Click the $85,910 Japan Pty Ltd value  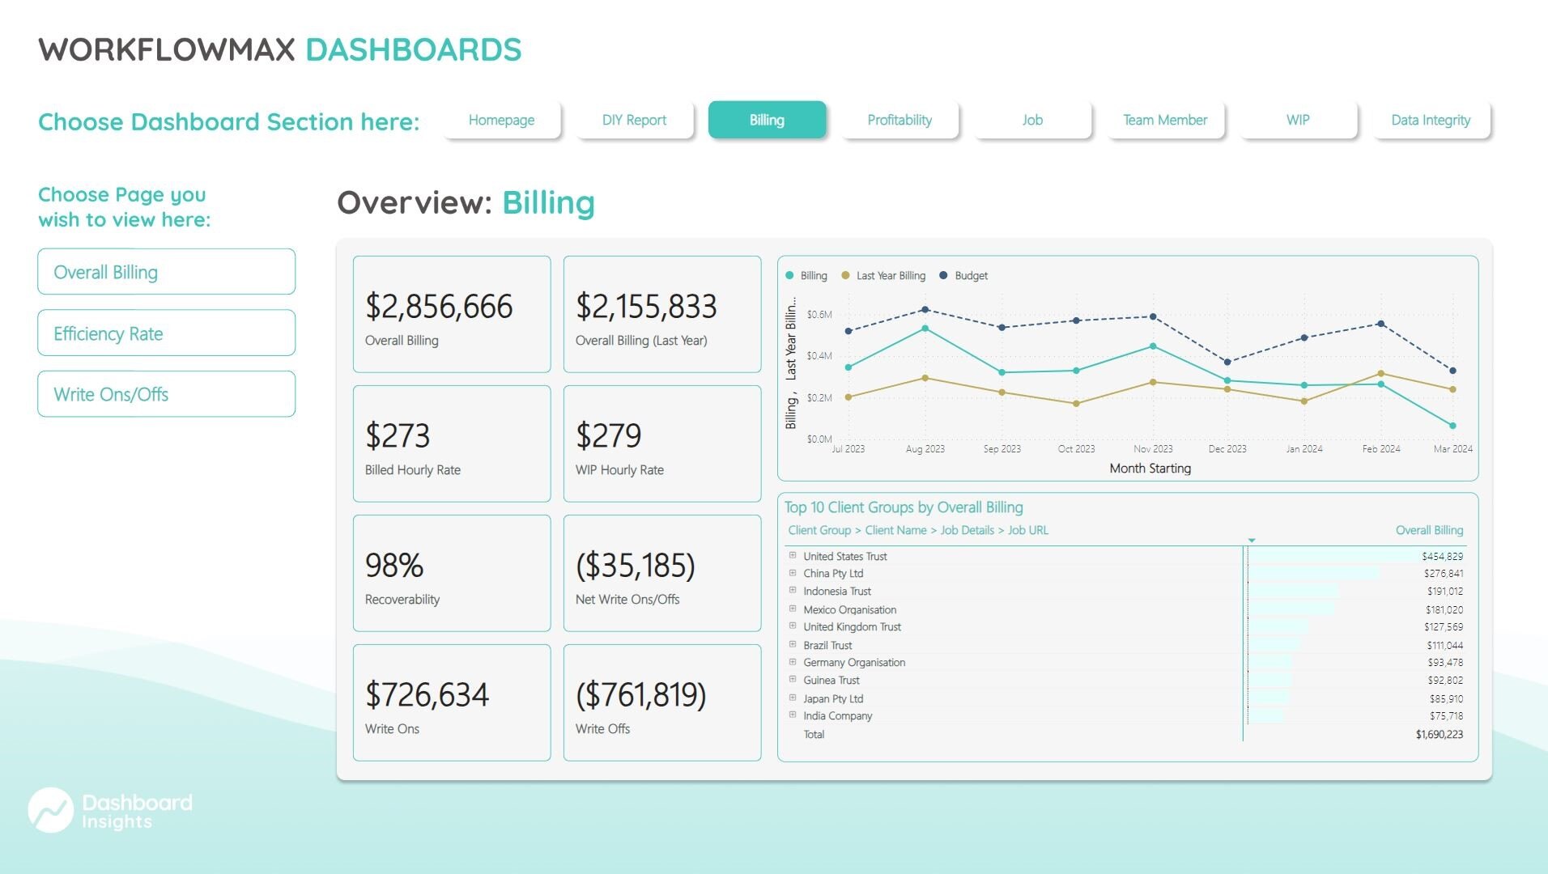pos(1446,699)
